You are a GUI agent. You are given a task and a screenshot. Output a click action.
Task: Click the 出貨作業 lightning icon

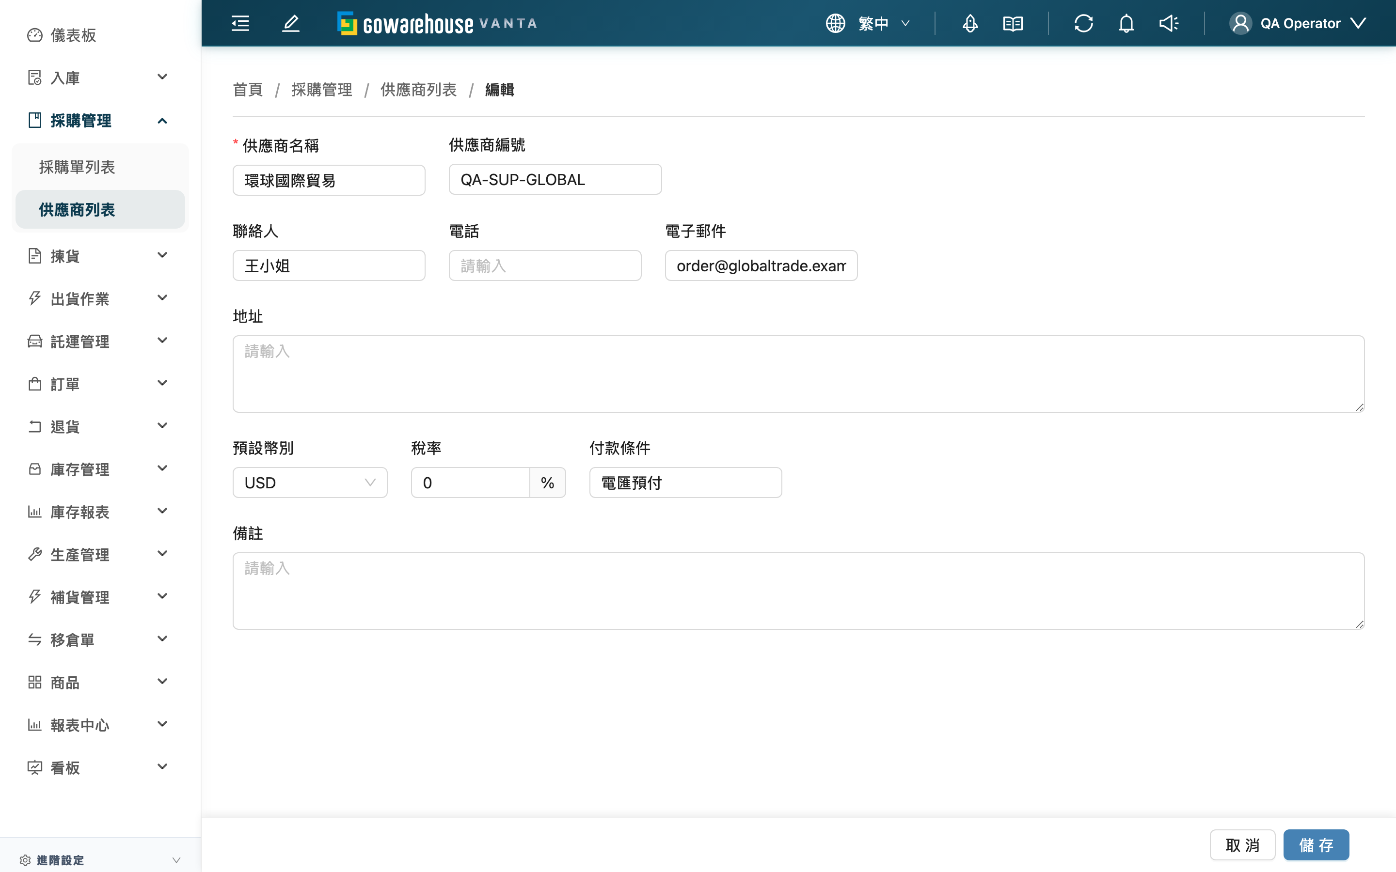34,298
